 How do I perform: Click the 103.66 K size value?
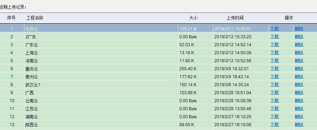coord(188,92)
